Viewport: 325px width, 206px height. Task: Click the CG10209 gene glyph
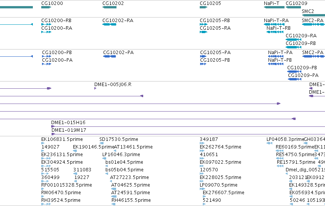click(293, 7)
